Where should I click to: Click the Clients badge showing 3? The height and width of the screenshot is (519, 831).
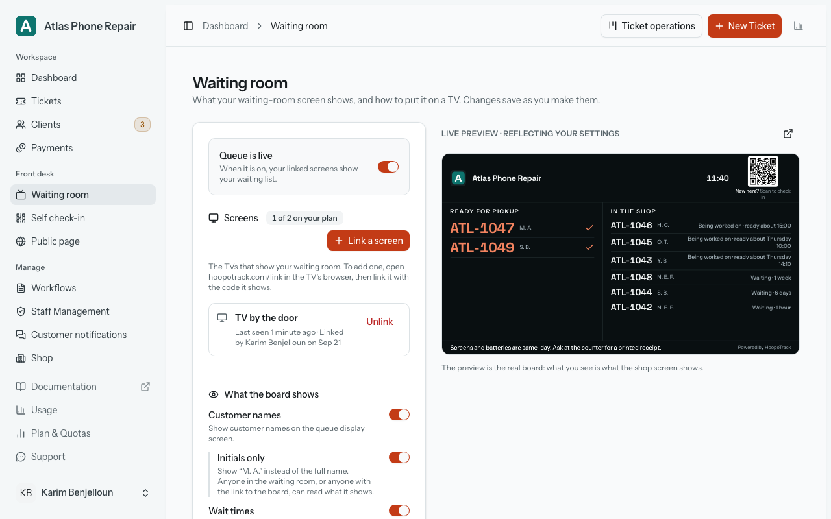point(142,125)
